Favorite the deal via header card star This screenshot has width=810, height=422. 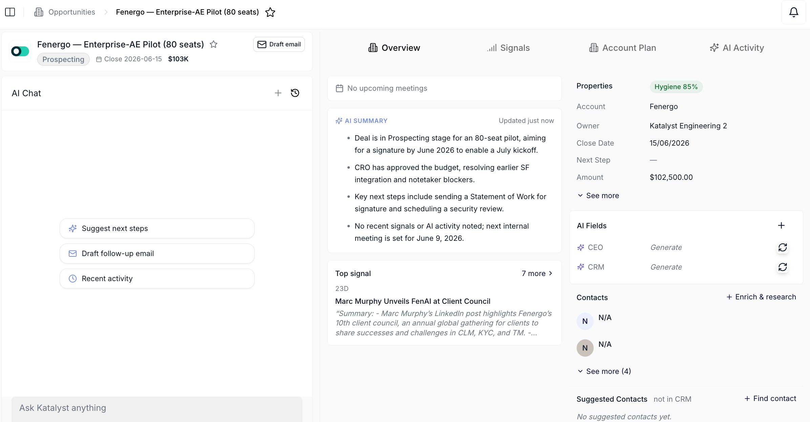click(x=213, y=44)
